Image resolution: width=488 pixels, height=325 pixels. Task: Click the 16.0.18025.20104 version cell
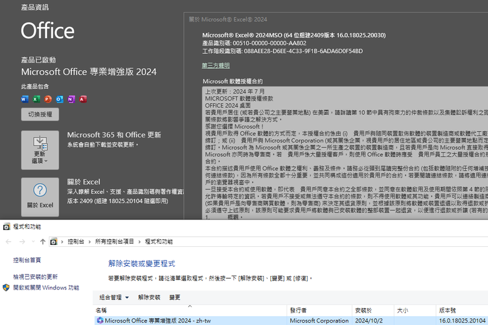click(462, 321)
